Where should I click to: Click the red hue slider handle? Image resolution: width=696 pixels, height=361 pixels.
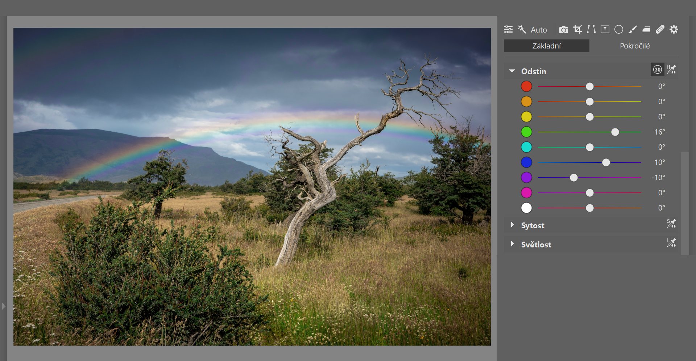tap(590, 86)
